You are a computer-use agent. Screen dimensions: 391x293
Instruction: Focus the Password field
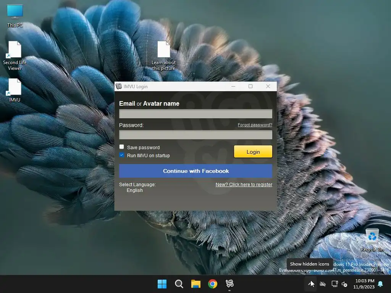[x=195, y=135]
